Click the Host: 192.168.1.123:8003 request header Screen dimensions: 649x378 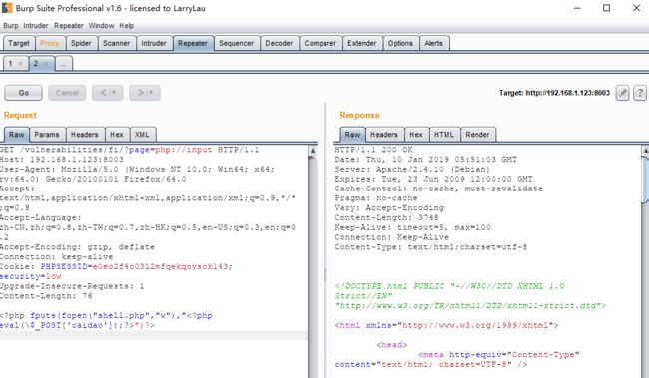[x=62, y=160]
